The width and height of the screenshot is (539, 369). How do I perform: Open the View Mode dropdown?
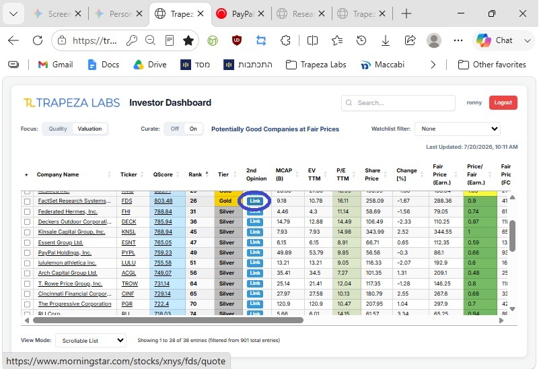pyautogui.click(x=91, y=341)
